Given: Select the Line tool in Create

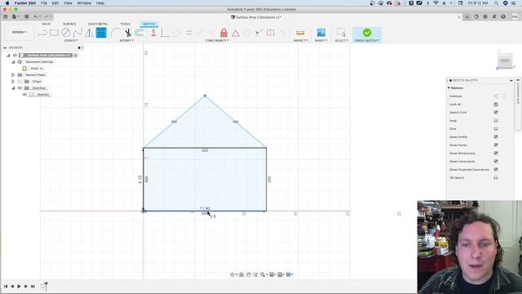Looking at the screenshot, I should (x=42, y=33).
